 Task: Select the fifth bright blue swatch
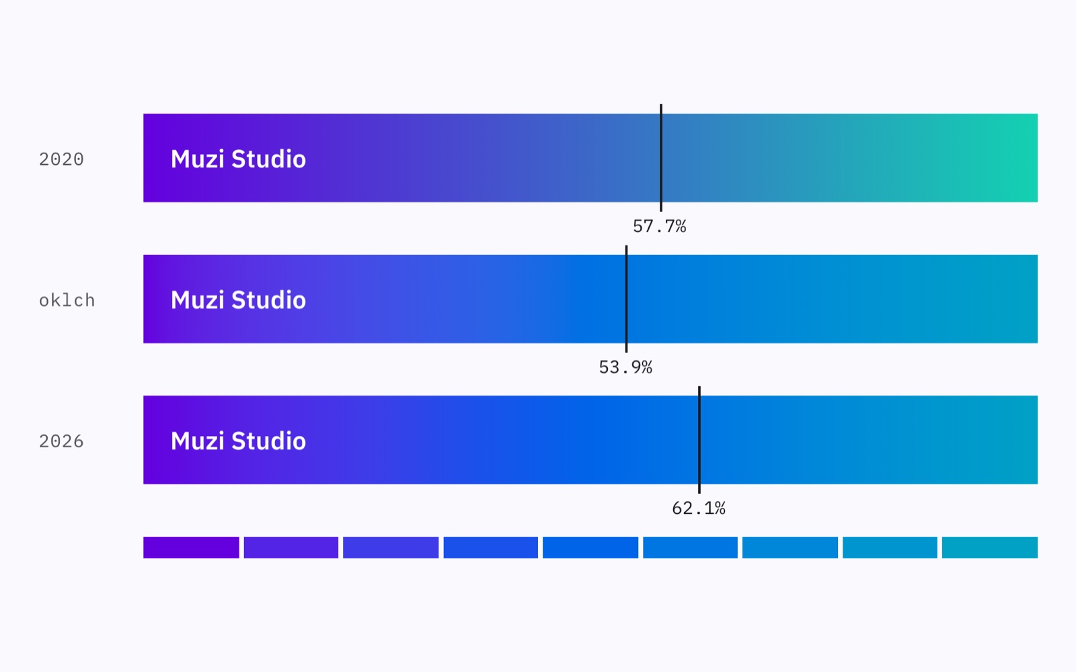590,548
